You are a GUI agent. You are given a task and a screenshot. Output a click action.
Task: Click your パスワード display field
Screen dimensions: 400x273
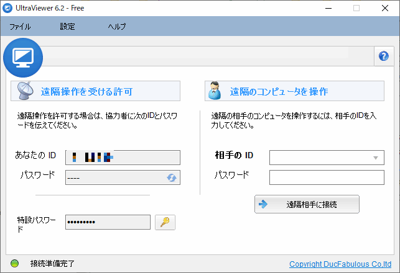pyautogui.click(x=123, y=177)
